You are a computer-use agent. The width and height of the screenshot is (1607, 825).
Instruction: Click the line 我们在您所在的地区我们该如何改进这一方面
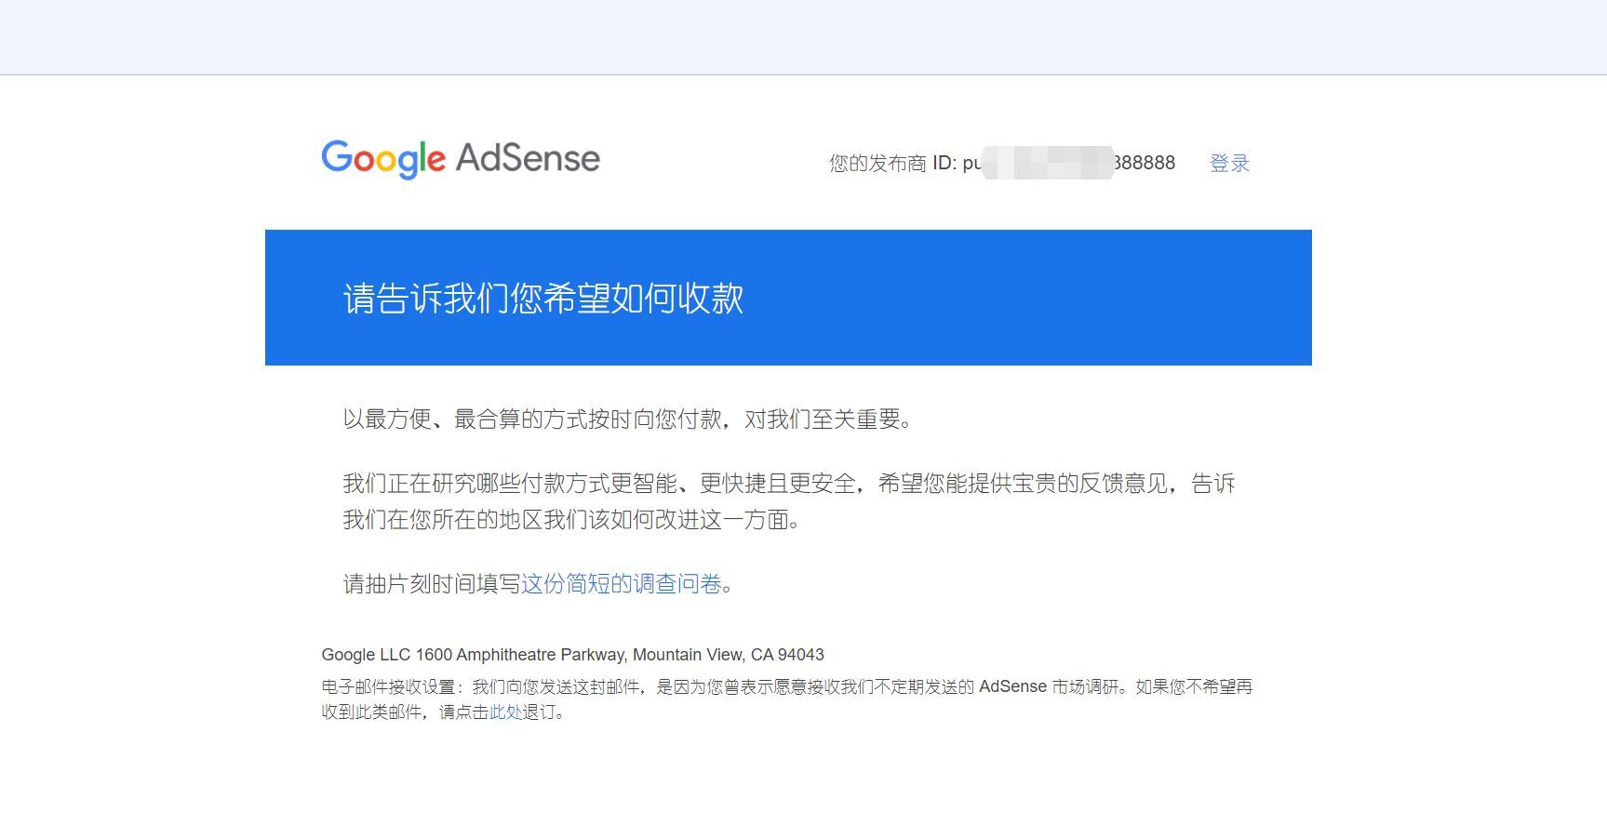[x=571, y=520]
